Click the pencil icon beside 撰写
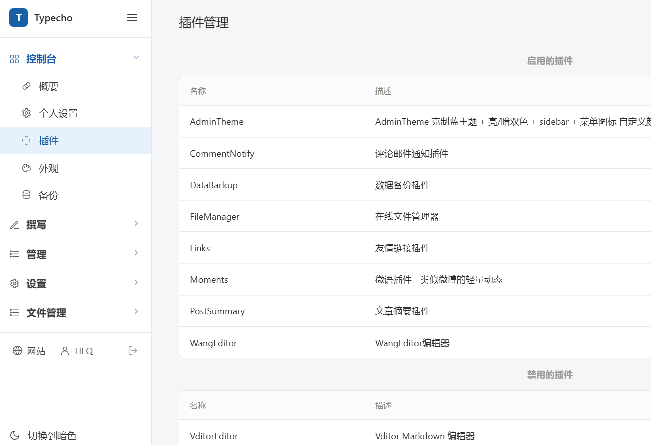This screenshot has height=445, width=651. coord(15,225)
